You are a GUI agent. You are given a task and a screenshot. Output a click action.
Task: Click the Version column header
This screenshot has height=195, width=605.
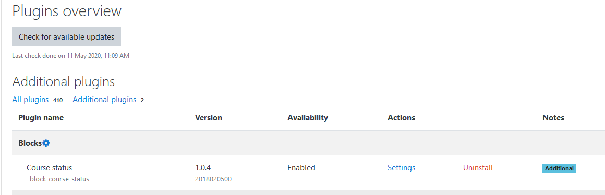(208, 117)
